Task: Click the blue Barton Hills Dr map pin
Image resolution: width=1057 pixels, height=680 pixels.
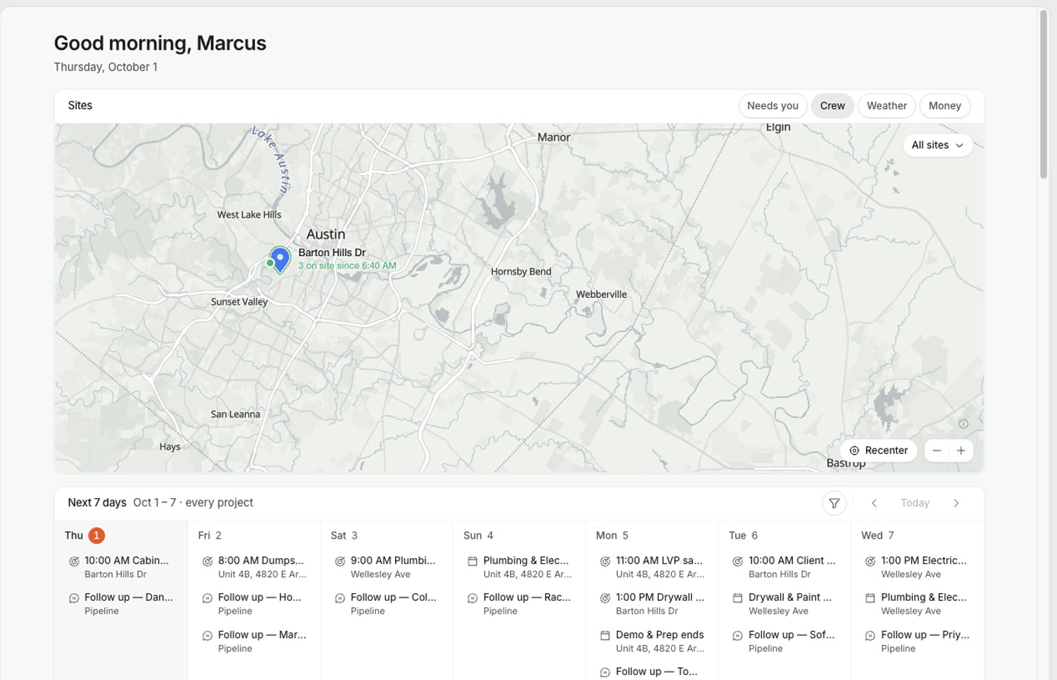Action: (x=280, y=260)
